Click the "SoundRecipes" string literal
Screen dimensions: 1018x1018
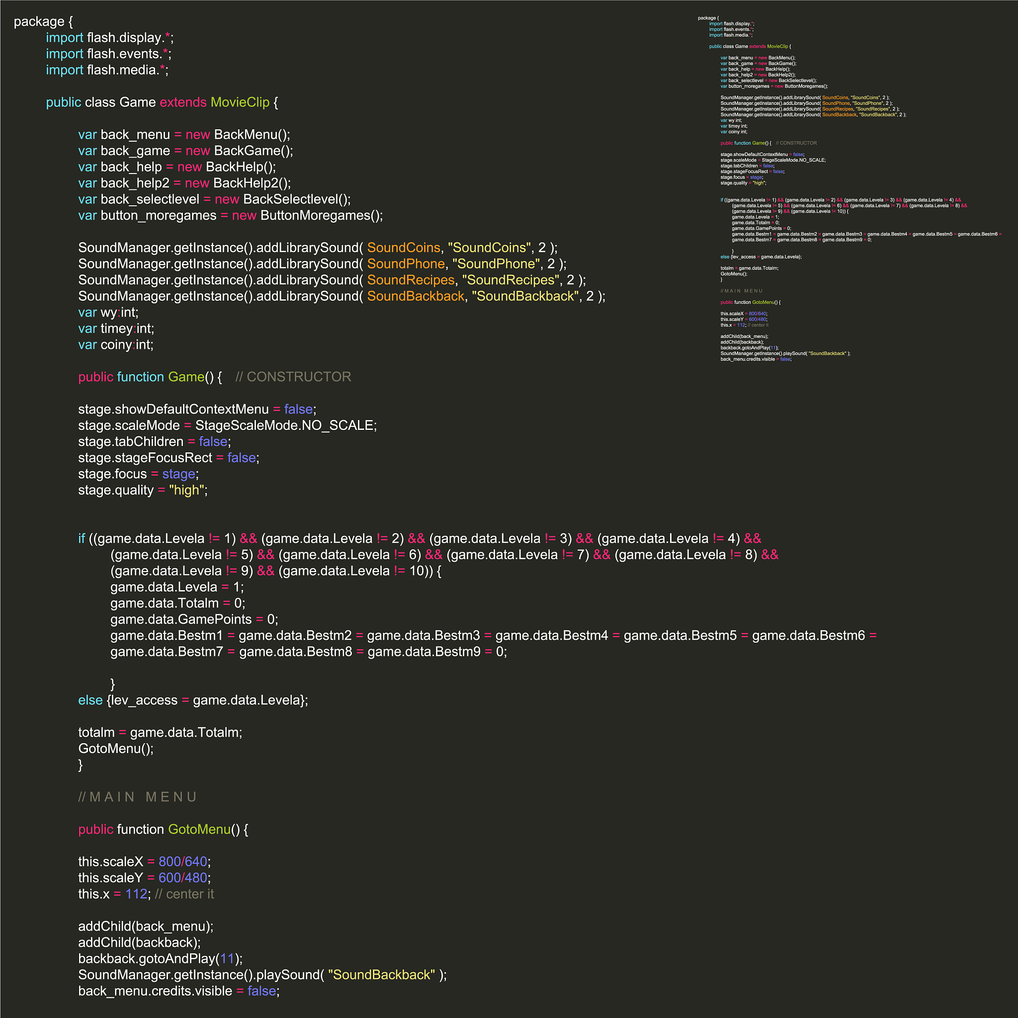tap(510, 280)
